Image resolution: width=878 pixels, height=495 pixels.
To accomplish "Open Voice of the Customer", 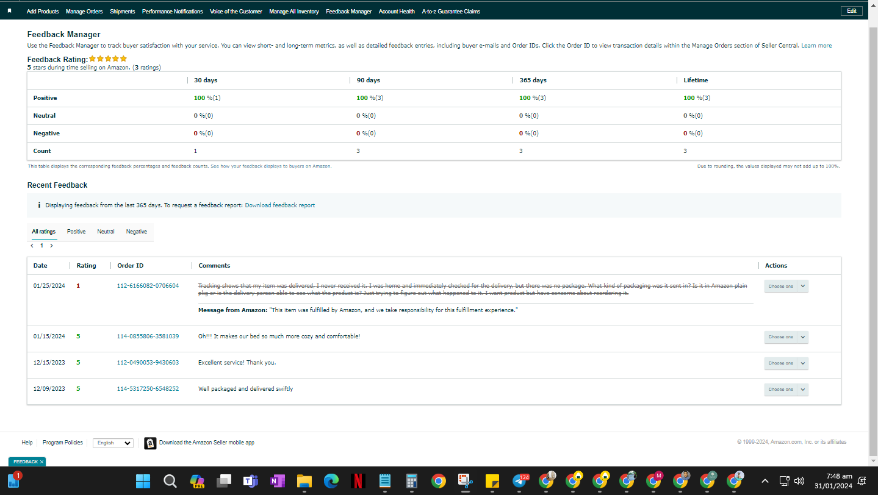I will pyautogui.click(x=236, y=12).
